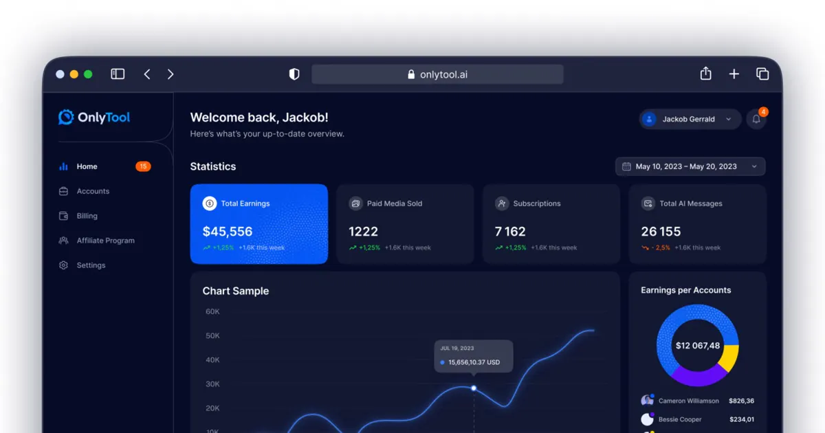Open the Affiliate Program menu item

(105, 241)
